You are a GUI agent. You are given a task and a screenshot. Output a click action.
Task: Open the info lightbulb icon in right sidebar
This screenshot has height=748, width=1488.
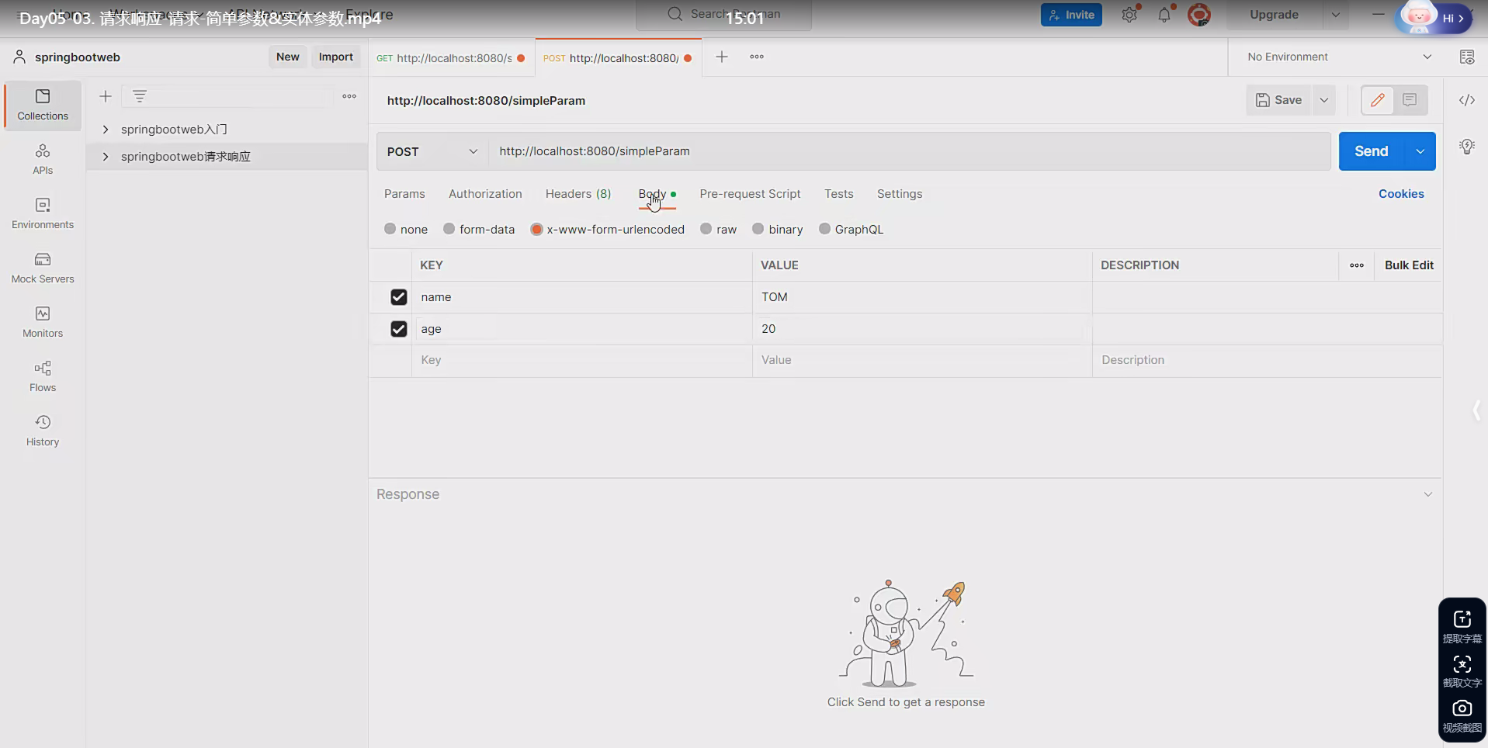click(1467, 147)
